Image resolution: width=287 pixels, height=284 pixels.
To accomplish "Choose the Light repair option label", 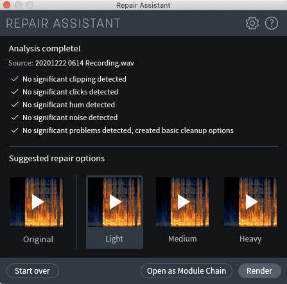I will tap(114, 239).
